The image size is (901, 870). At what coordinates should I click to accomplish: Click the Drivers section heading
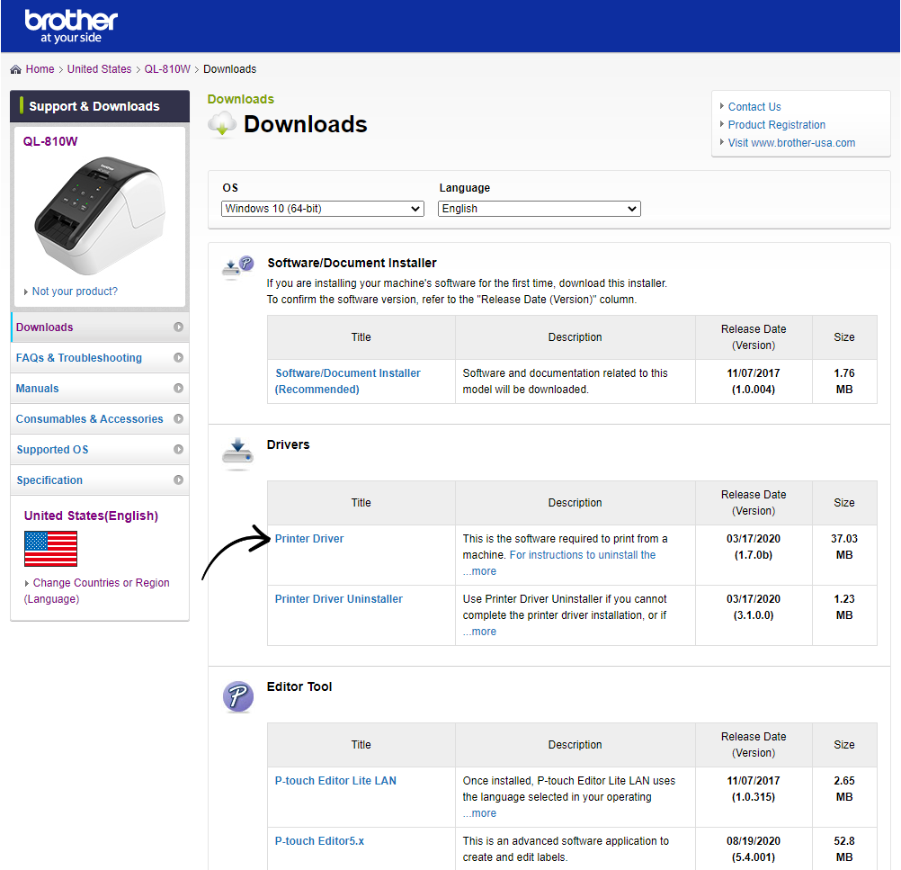point(288,444)
